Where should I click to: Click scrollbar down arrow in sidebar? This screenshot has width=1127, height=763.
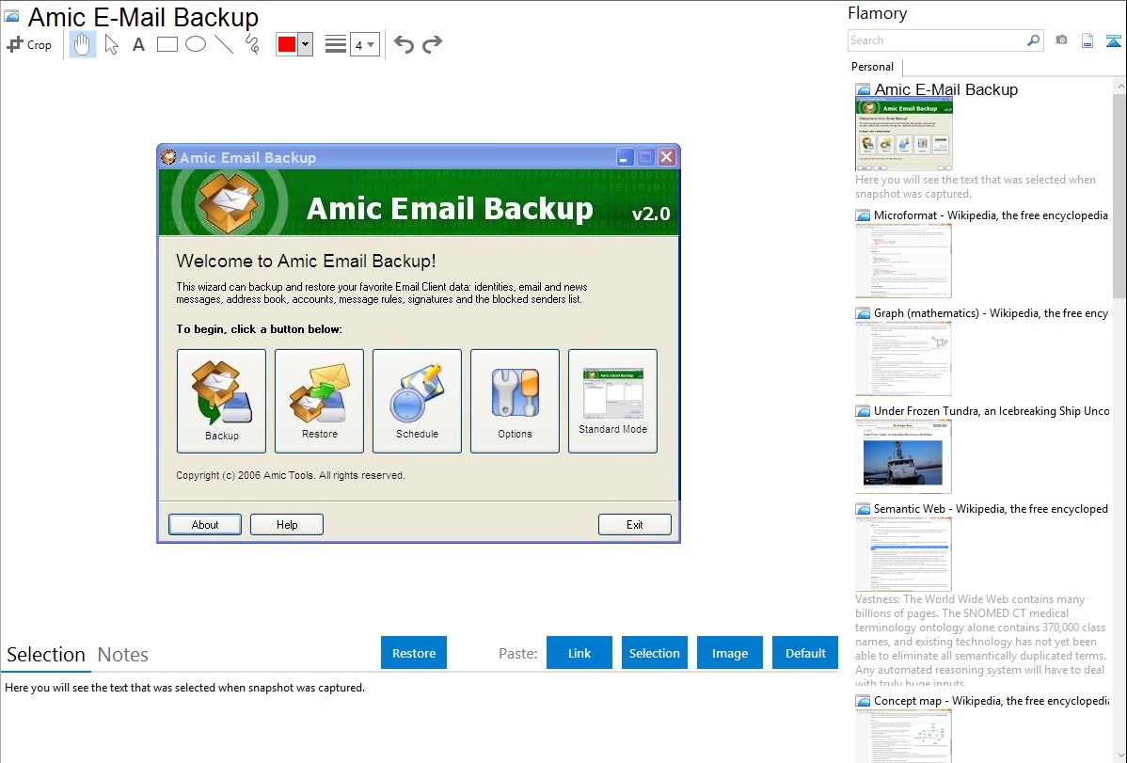1119,755
